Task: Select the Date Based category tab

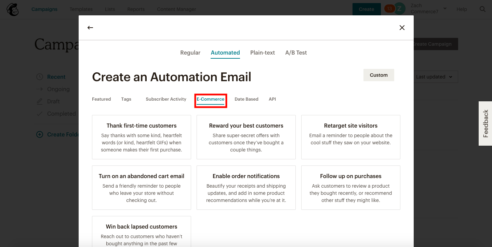Action: point(247,99)
